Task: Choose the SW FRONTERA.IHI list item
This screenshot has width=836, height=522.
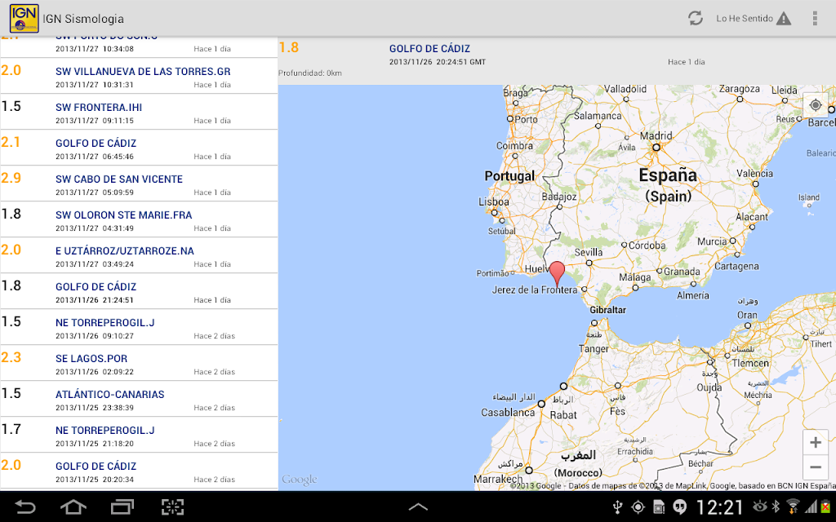Action: (x=139, y=112)
